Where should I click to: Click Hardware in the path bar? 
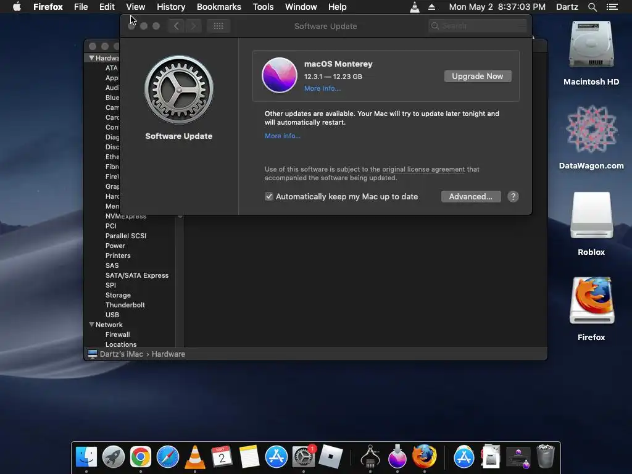pos(168,354)
